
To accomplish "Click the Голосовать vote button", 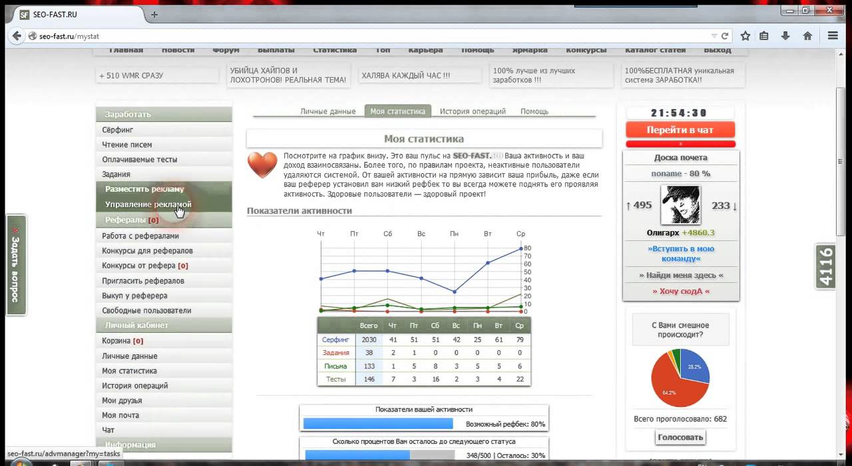I will click(680, 437).
